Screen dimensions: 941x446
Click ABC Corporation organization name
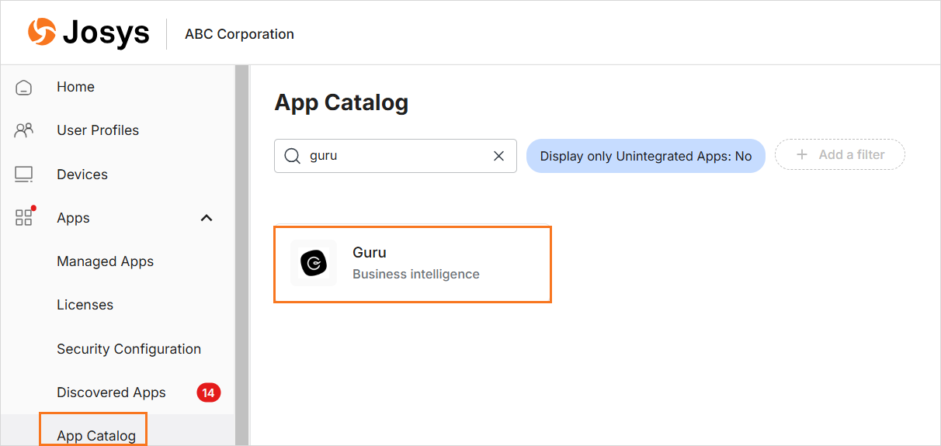(x=239, y=34)
